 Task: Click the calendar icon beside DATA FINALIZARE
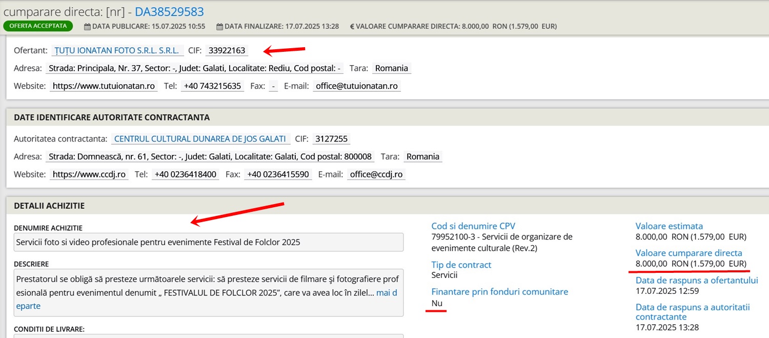pyautogui.click(x=219, y=26)
